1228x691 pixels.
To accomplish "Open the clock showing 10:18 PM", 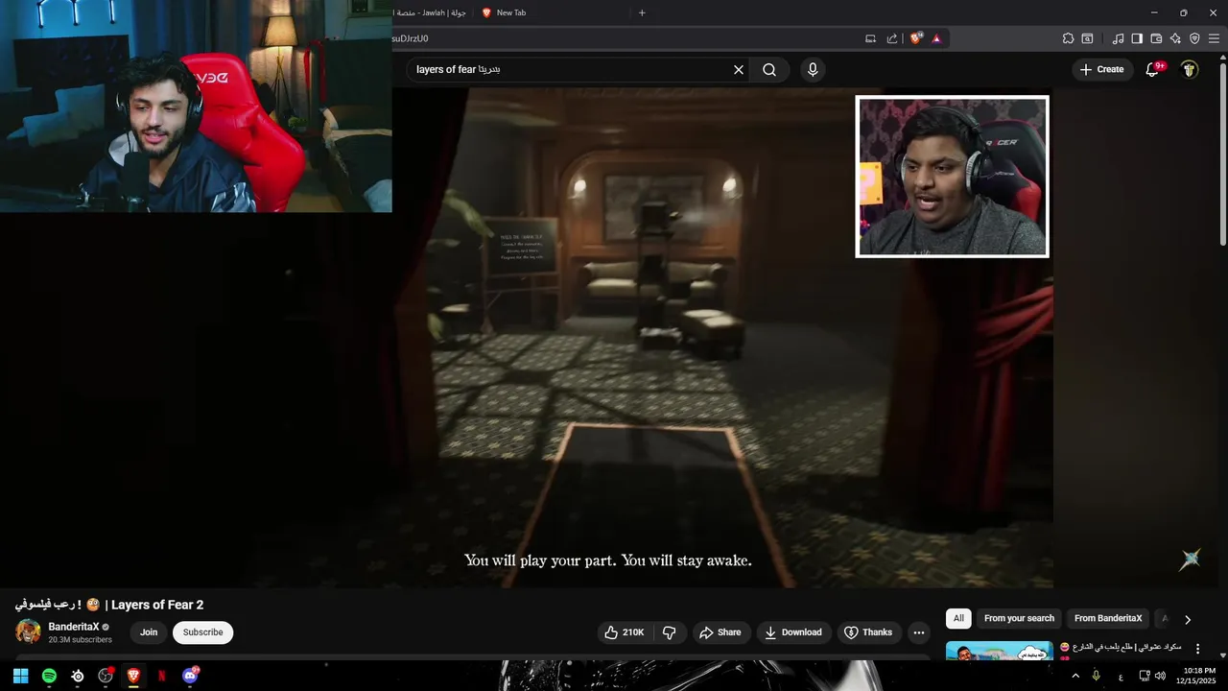I will point(1199,676).
